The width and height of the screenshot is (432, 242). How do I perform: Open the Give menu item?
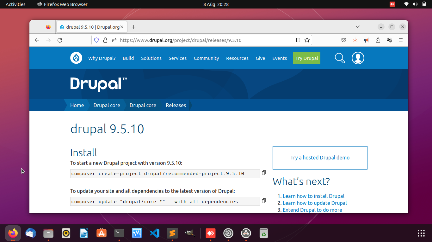[260, 58]
